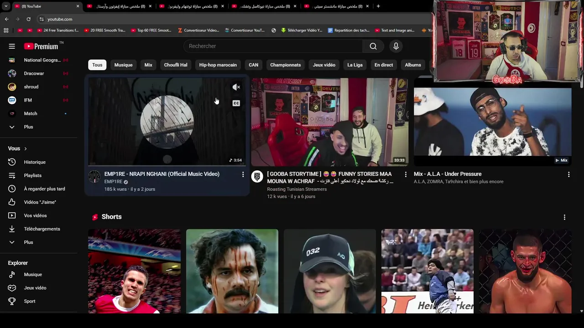Close the first (8) YouTube tab

(78, 6)
